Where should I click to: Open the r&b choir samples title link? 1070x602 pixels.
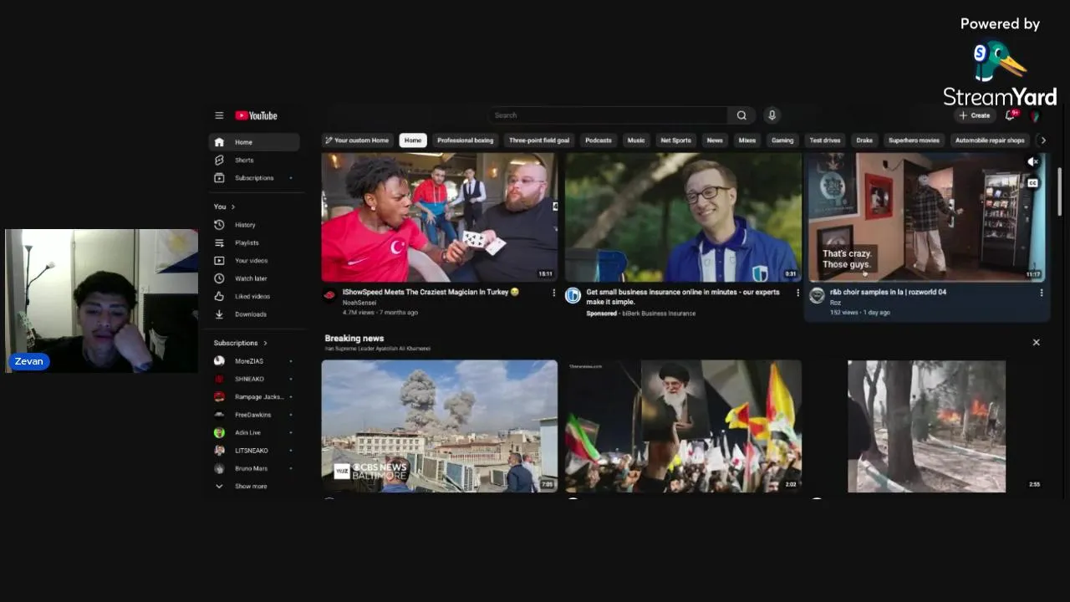888,293
